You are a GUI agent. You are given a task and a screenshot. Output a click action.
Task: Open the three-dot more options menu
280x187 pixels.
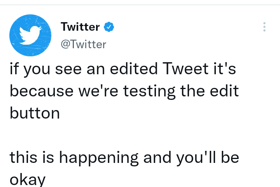pyautogui.click(x=264, y=27)
